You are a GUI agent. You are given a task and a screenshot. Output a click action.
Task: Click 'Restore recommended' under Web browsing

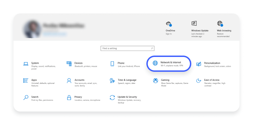(x=223, y=35)
